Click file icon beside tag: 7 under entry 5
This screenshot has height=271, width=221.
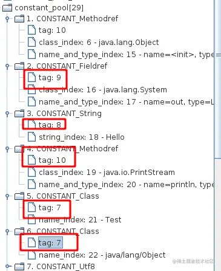[x=31, y=207]
